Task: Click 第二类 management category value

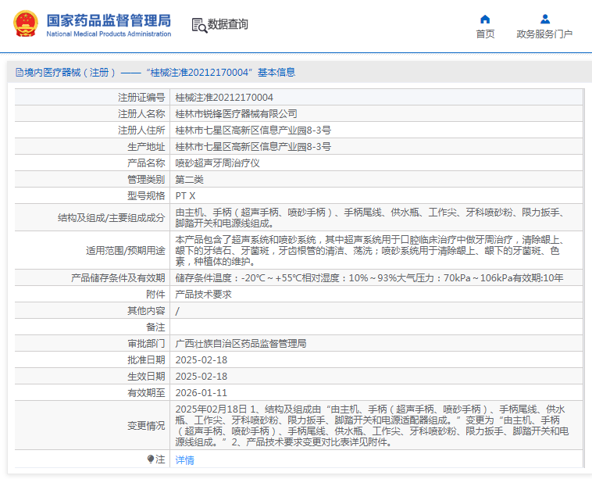Action: coord(189,180)
